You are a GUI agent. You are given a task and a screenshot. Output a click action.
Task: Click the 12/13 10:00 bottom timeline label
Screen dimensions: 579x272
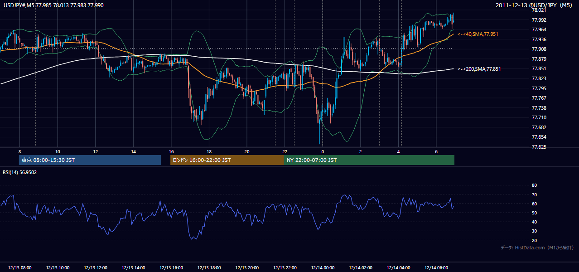58,268
